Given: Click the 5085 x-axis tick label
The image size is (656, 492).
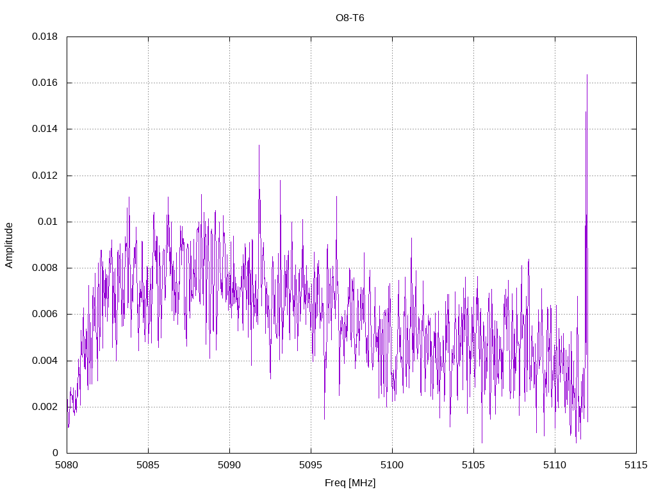Looking at the screenshot, I should (x=148, y=465).
